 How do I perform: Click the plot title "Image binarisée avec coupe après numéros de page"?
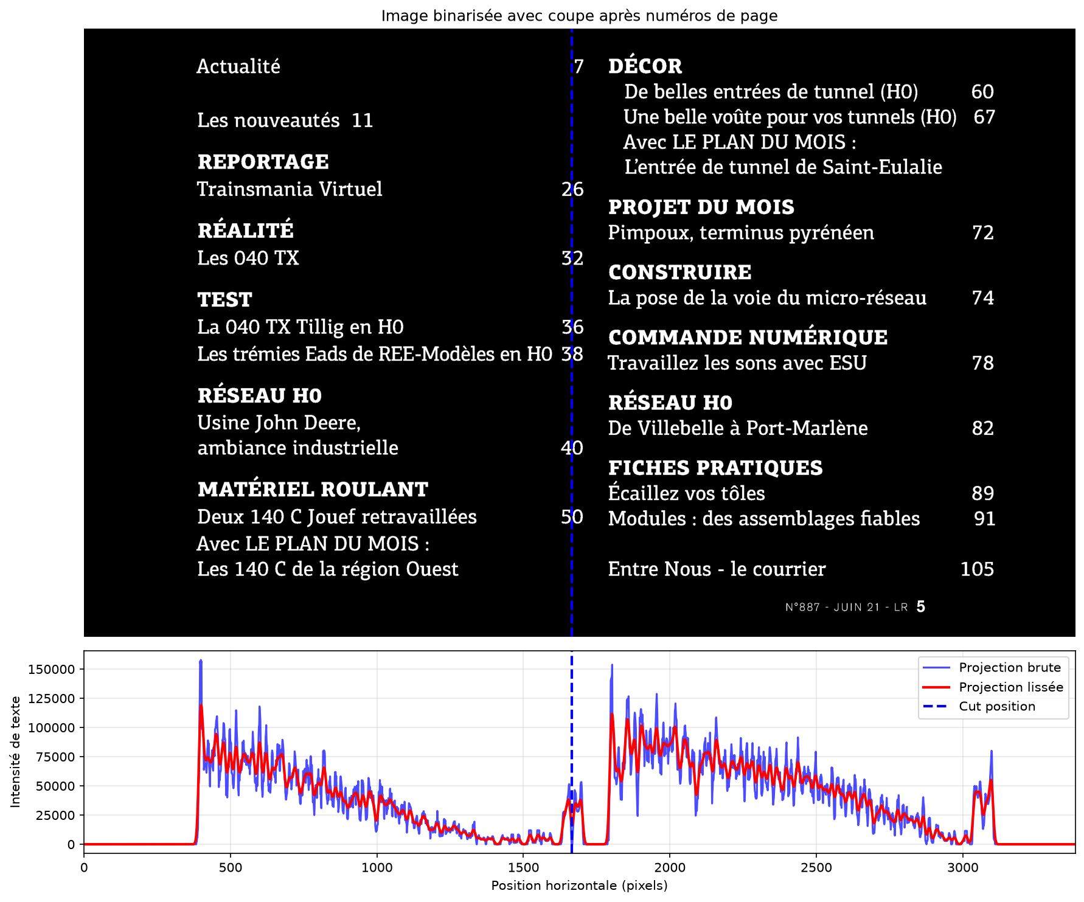(x=579, y=16)
